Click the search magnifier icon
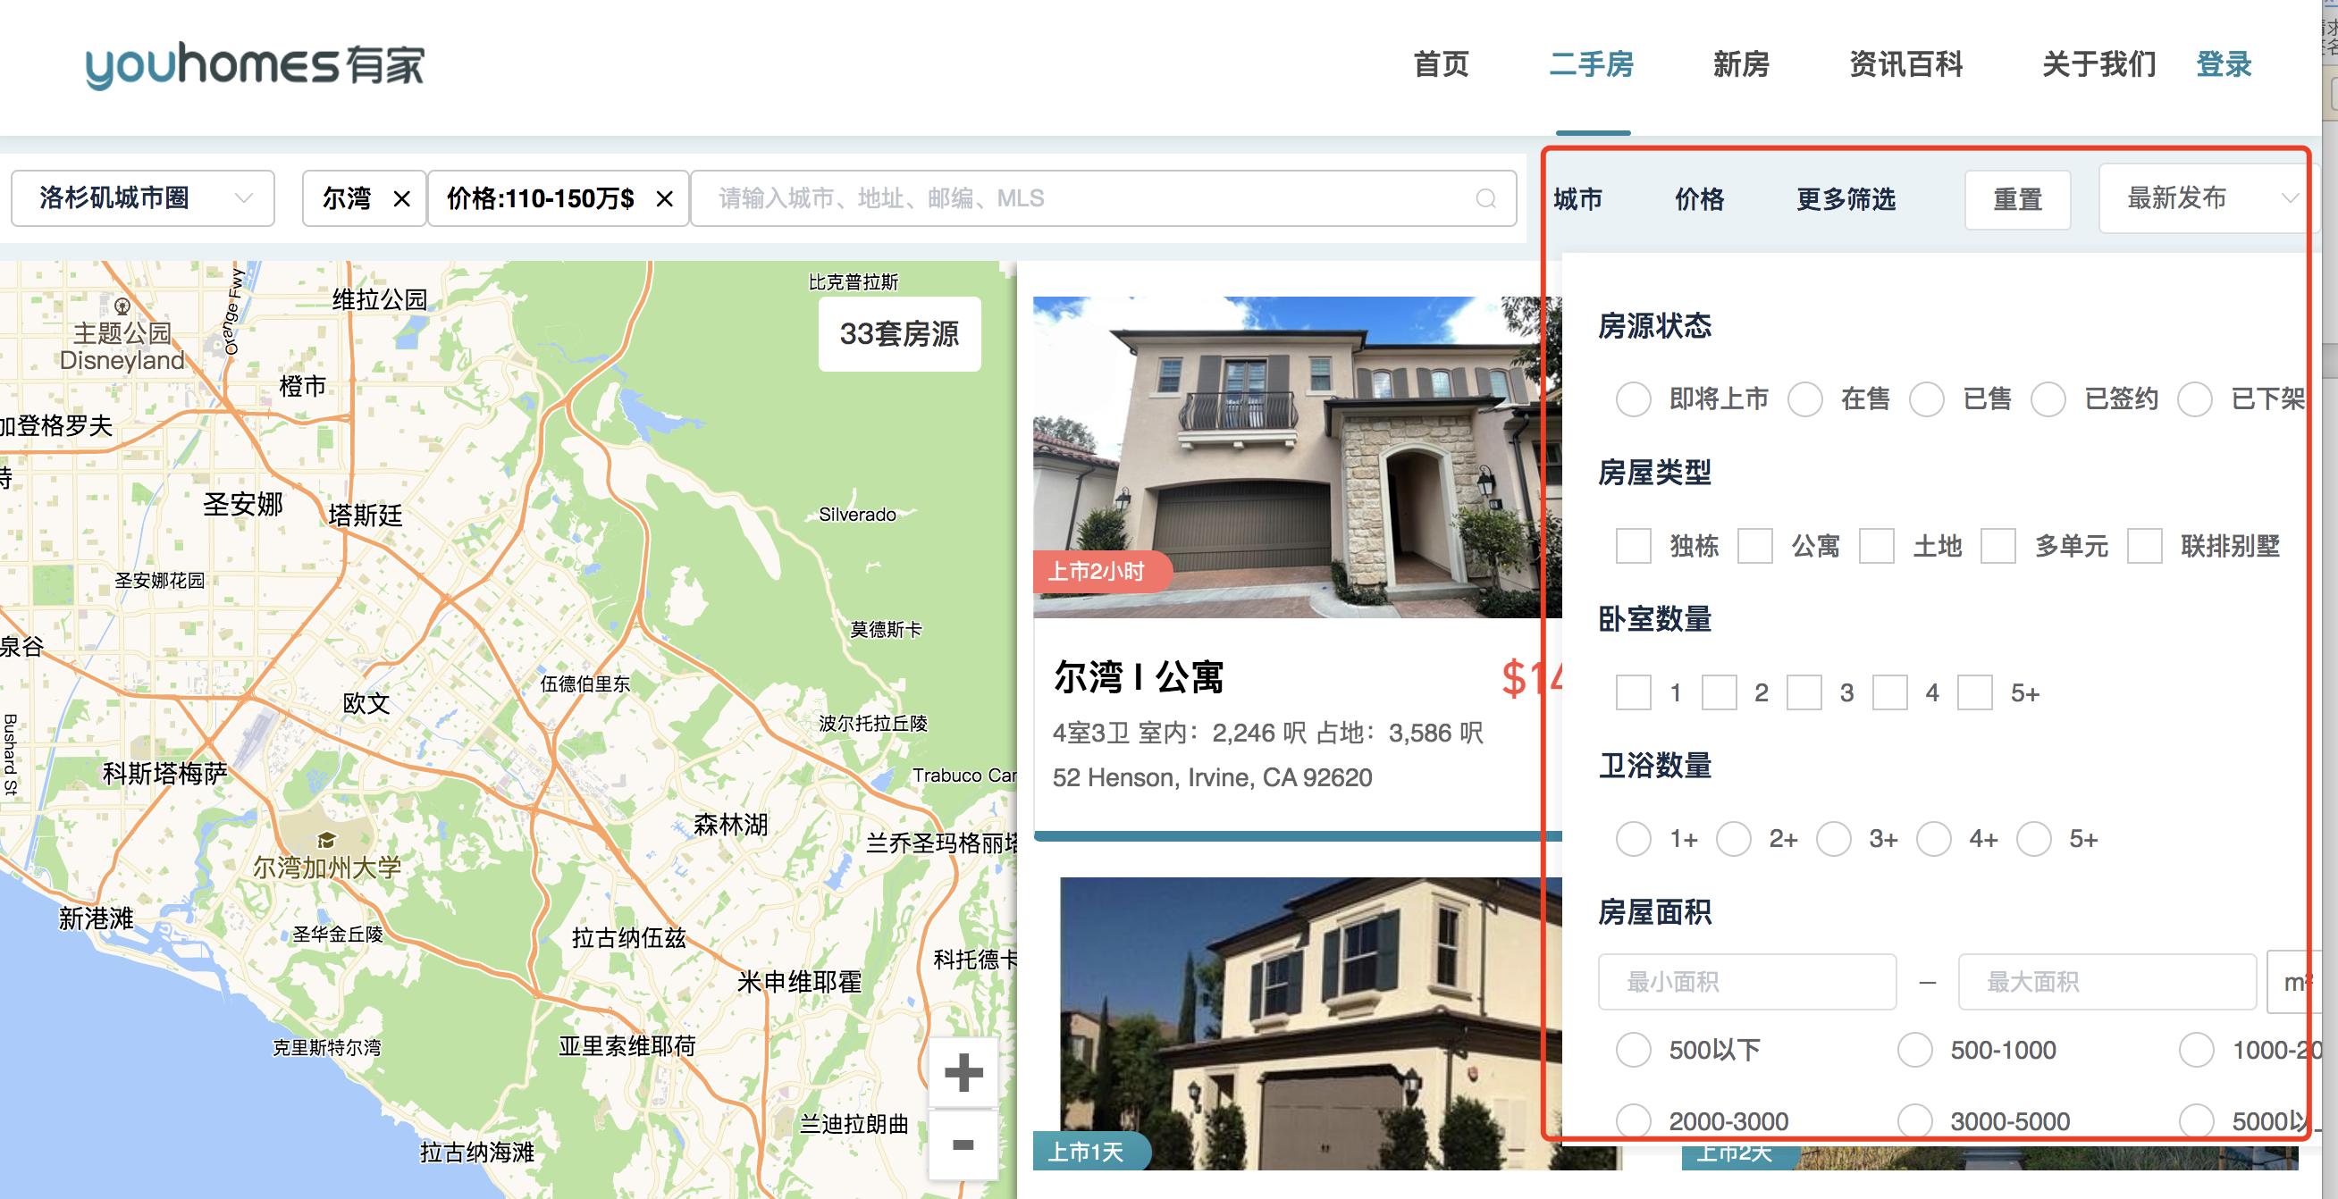The width and height of the screenshot is (2338, 1199). pos(1484,197)
